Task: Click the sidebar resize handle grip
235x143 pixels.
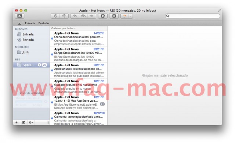Action: [x=48, y=123]
